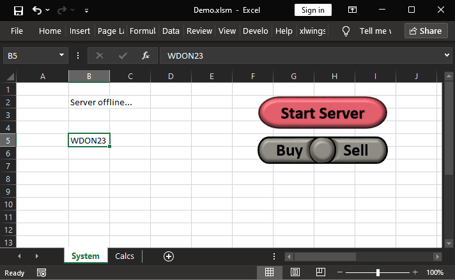Click the formula bar containing WDON23

[301, 55]
